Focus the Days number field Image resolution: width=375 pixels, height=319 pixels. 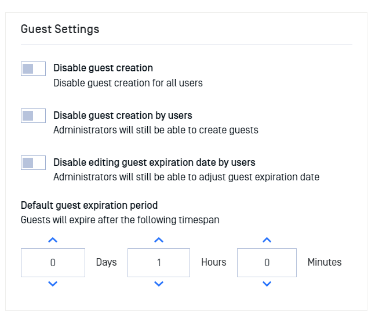point(53,263)
